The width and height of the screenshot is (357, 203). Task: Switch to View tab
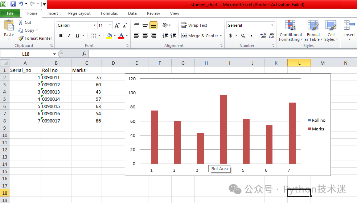pyautogui.click(x=175, y=13)
